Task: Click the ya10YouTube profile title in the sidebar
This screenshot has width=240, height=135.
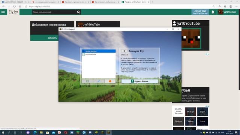Action: point(188,23)
